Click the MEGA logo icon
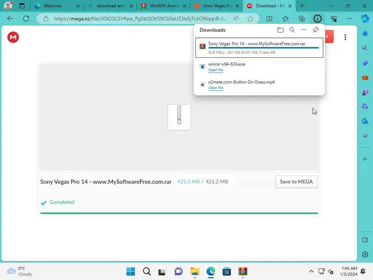Viewport: 373px width, 280px height. pos(13,37)
